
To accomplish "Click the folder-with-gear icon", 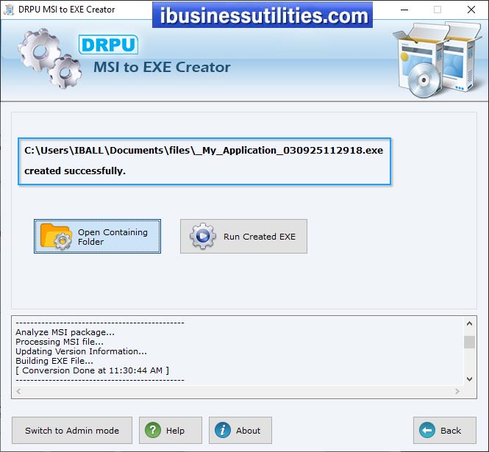I will pos(55,237).
